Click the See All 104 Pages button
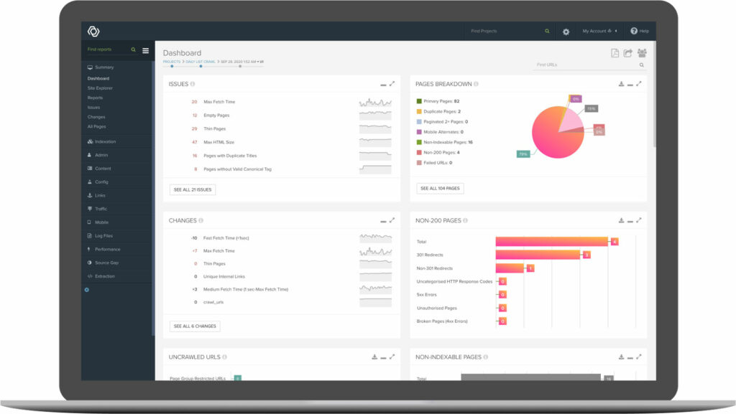The image size is (736, 414). (440, 188)
